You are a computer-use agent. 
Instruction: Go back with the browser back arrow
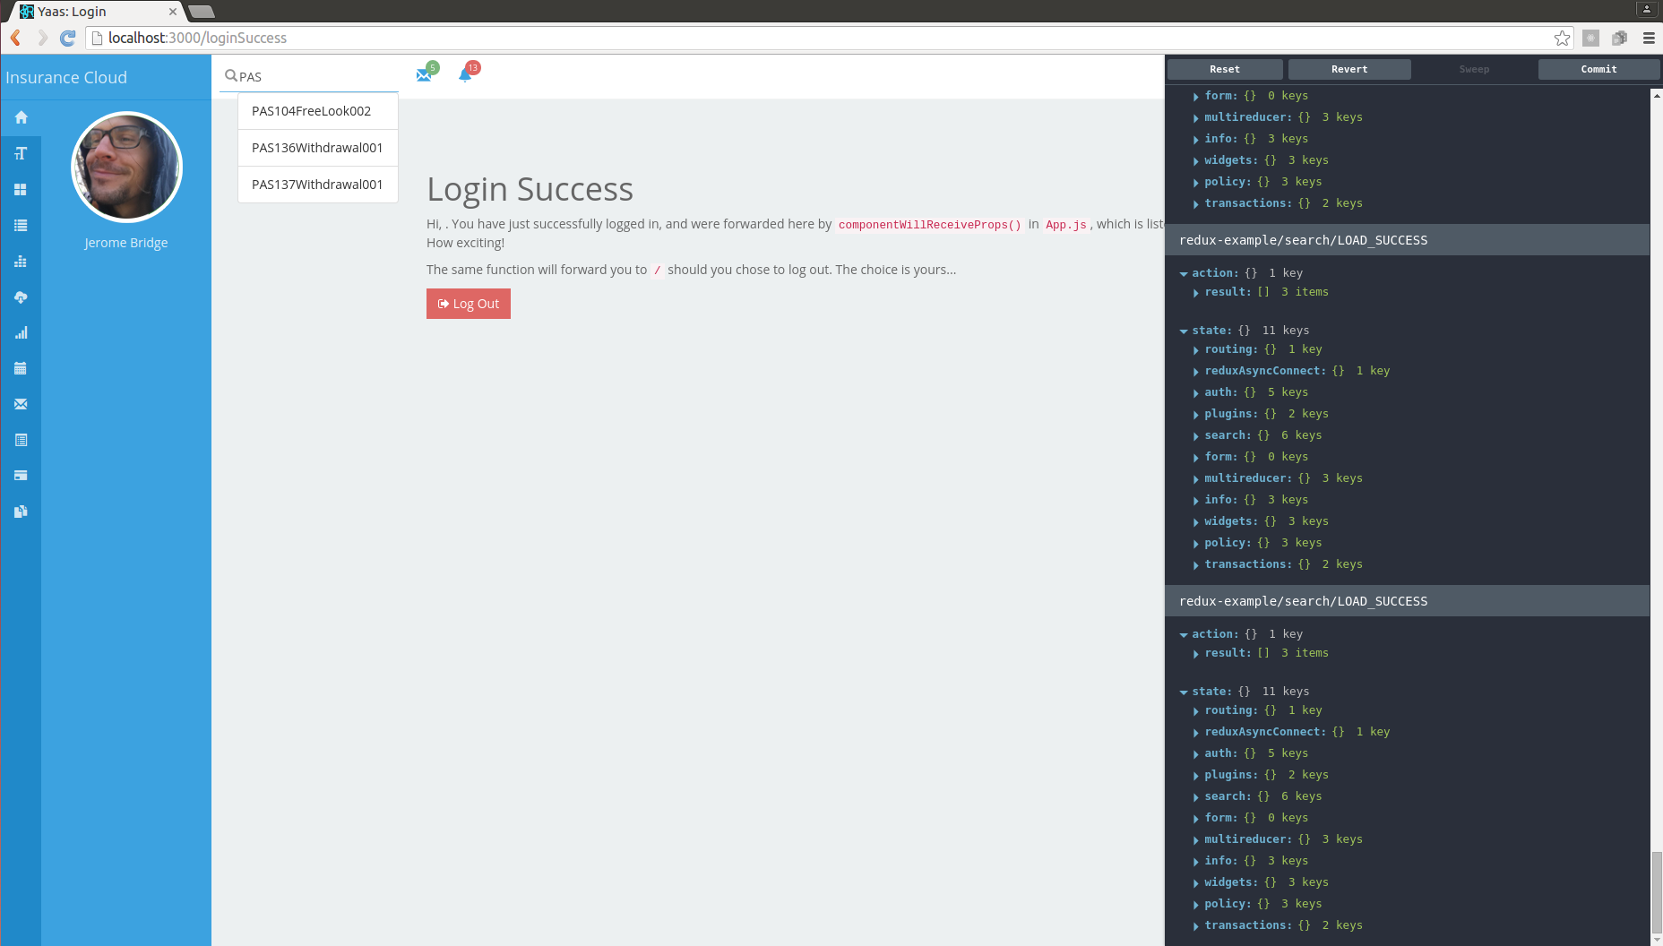[x=15, y=38]
